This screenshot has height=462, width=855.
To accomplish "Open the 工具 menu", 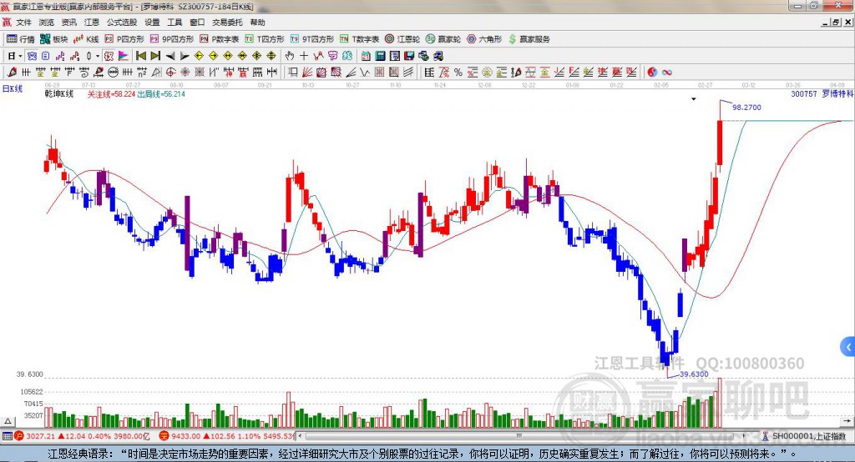I will click(175, 23).
